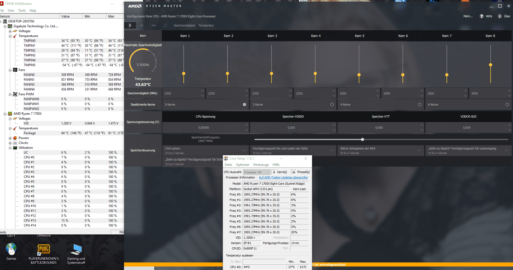Click the Kern 8 speed field showing 3500
513x270 pixels.
tap(488, 93)
